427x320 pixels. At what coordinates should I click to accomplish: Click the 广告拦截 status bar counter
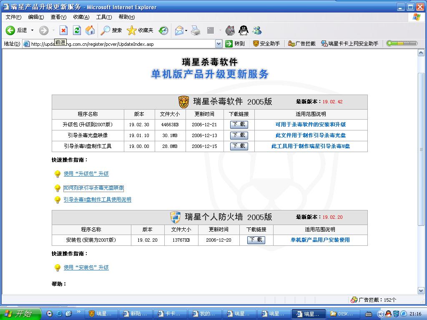[373, 300]
